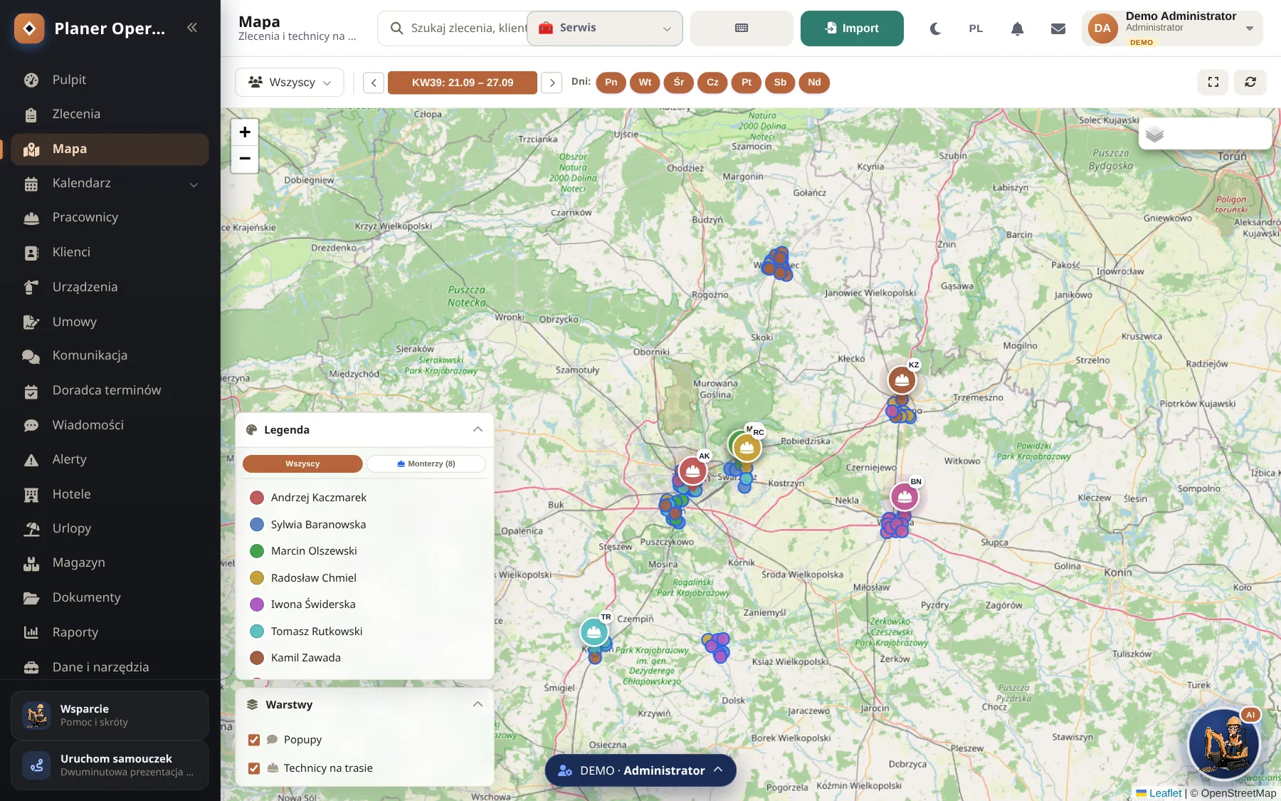Open notifications bell icon
The width and height of the screenshot is (1281, 801).
[x=1017, y=28]
